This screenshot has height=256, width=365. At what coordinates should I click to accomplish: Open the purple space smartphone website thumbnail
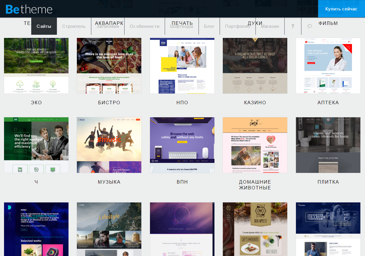[x=182, y=229]
